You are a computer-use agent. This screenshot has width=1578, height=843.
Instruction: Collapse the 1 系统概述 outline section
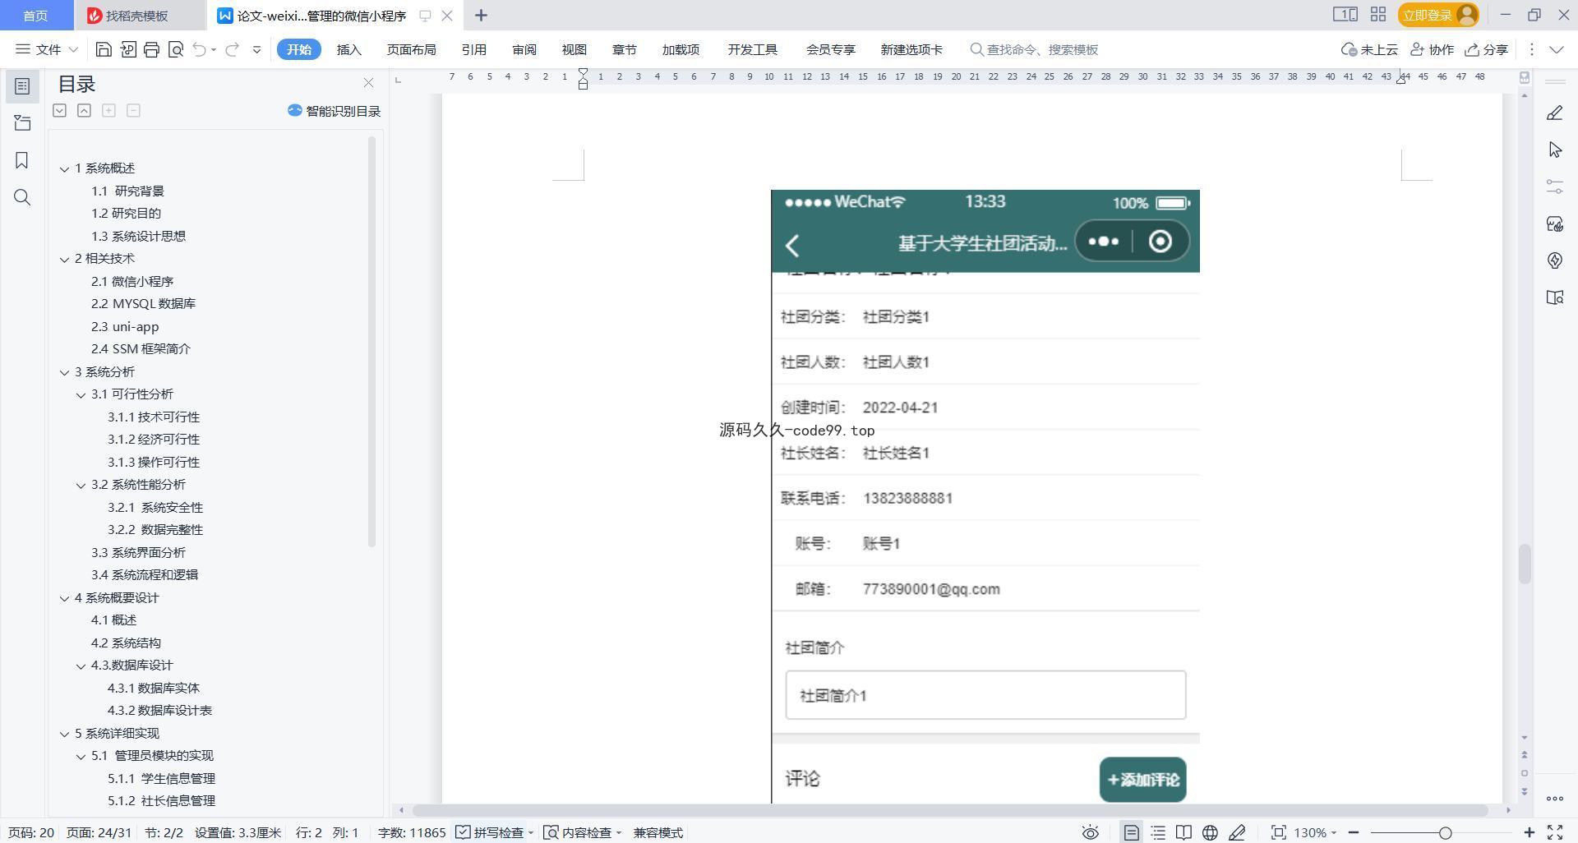point(64,168)
